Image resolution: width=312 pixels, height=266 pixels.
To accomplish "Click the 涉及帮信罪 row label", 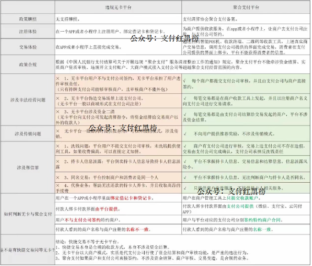I will coord(27,167).
